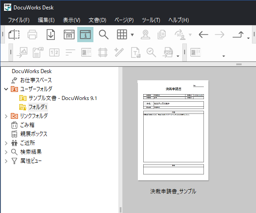
Task: Open the dropdown beside the rotate 90 icon
Action: click(x=190, y=35)
